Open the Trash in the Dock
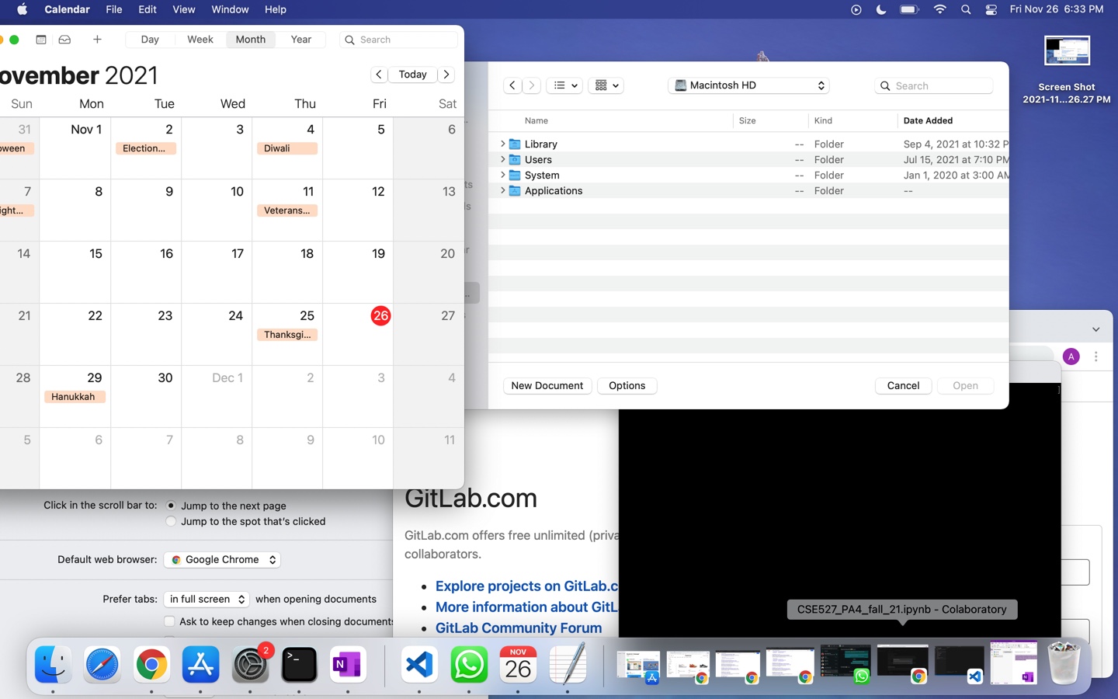The height and width of the screenshot is (699, 1118). [x=1064, y=664]
